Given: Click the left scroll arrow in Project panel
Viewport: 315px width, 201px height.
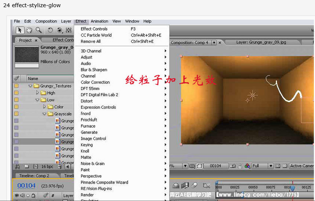Looking at the screenshot, I should point(68,167).
